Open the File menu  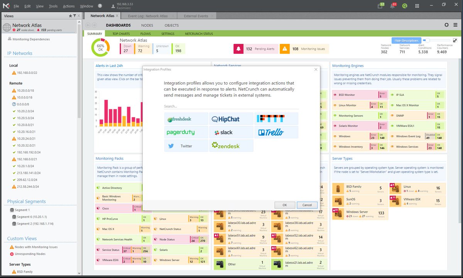(x=16, y=6)
